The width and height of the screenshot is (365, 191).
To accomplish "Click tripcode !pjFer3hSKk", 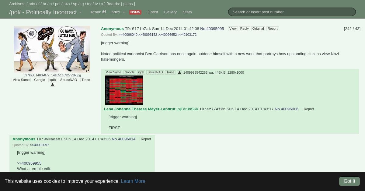I will [187, 109].
